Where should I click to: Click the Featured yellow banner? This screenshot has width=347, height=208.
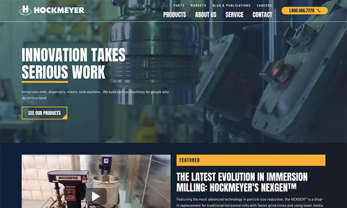pos(251,160)
